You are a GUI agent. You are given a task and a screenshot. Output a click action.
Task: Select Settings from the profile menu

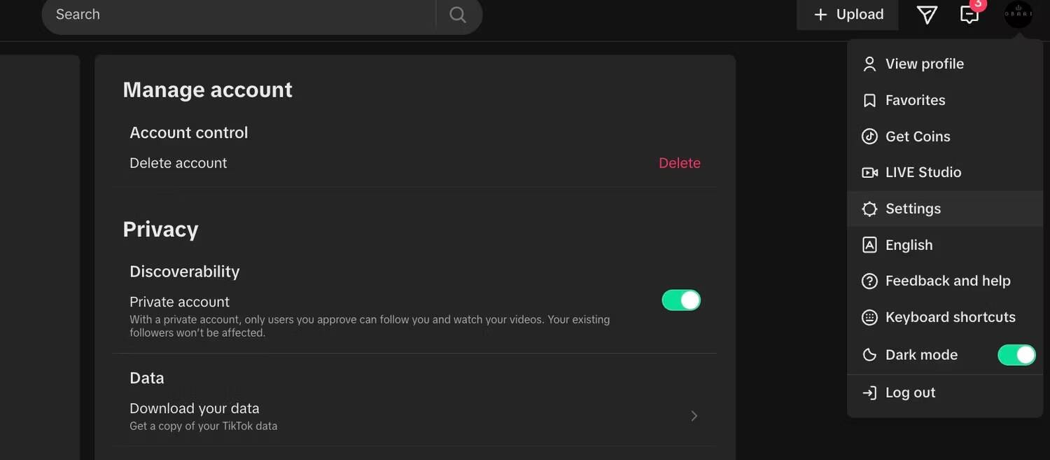point(913,207)
